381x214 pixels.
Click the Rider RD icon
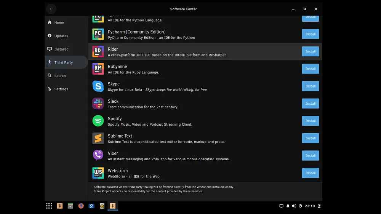pos(98,51)
